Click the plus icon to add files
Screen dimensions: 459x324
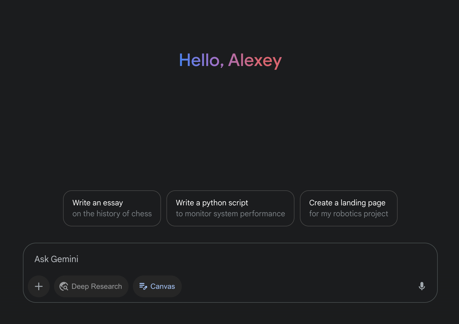coord(39,286)
